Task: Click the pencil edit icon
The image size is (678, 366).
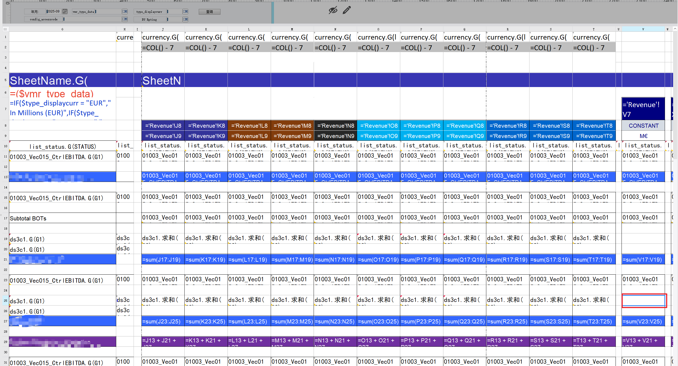Action: coord(347,10)
